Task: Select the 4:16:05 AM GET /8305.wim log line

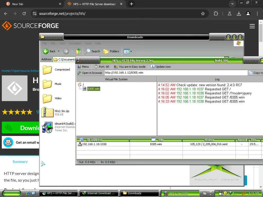Action: (201, 97)
